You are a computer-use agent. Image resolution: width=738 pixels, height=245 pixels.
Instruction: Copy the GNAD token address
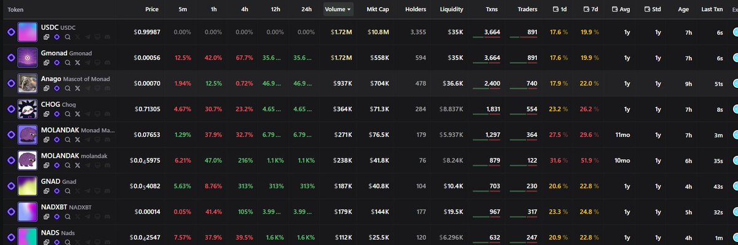[x=46, y=192]
